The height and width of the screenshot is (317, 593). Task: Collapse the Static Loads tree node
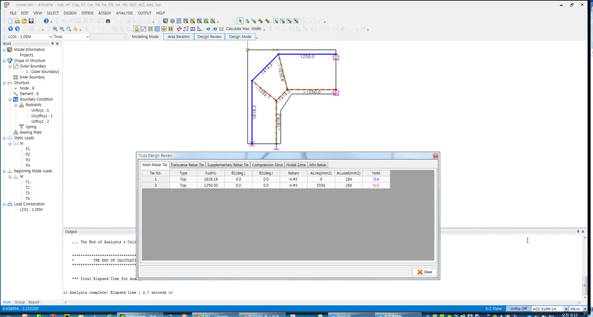click(x=4, y=138)
